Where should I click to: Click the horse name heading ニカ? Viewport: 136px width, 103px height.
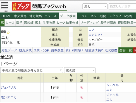click(5, 38)
